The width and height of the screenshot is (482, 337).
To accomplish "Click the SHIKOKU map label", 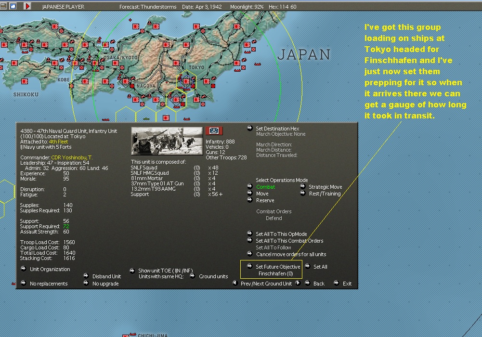I will 26,95.
